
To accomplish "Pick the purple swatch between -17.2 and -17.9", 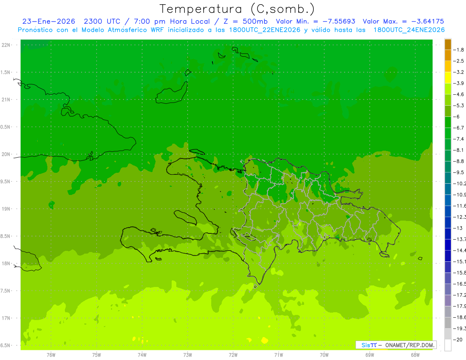I will 448,301.
